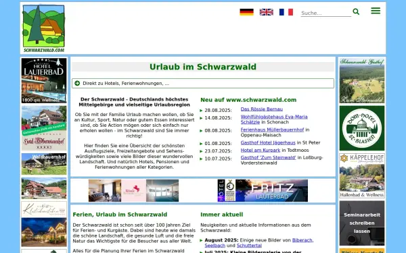Open the Dom-Hotel St. Blasien banner
This screenshot has width=406, height=253.
[362, 128]
